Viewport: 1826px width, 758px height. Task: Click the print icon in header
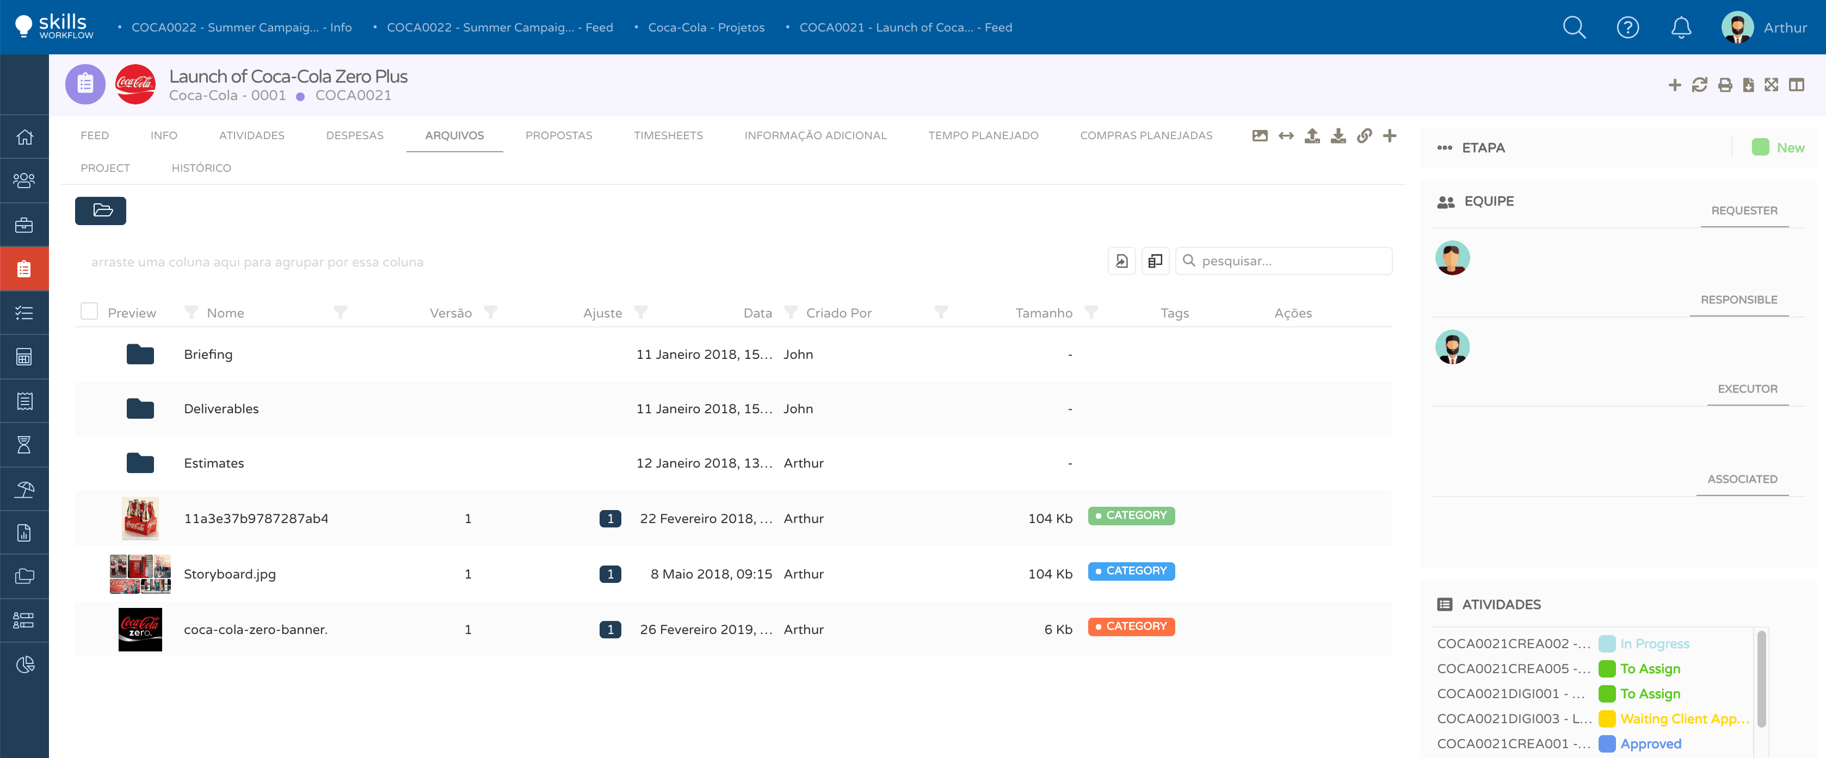tap(1725, 85)
